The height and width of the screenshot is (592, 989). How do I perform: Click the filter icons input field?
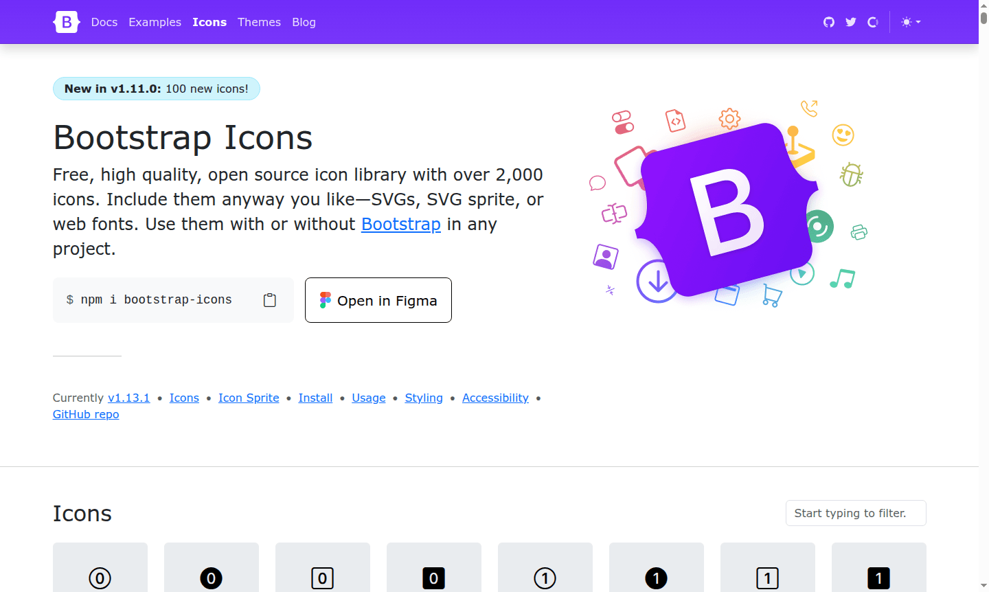point(856,513)
